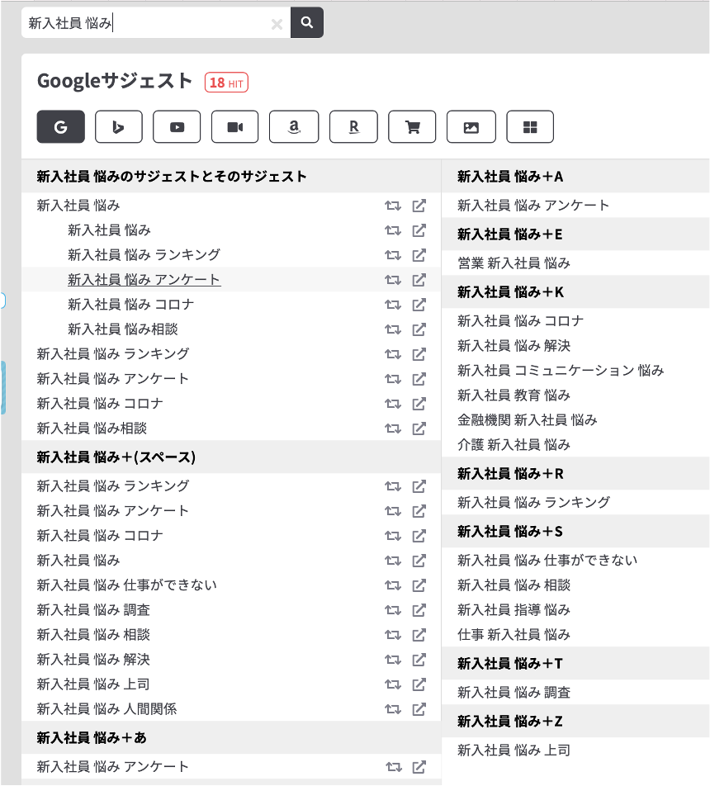Open external link icon for 新入社員 悩み 調査

click(419, 610)
